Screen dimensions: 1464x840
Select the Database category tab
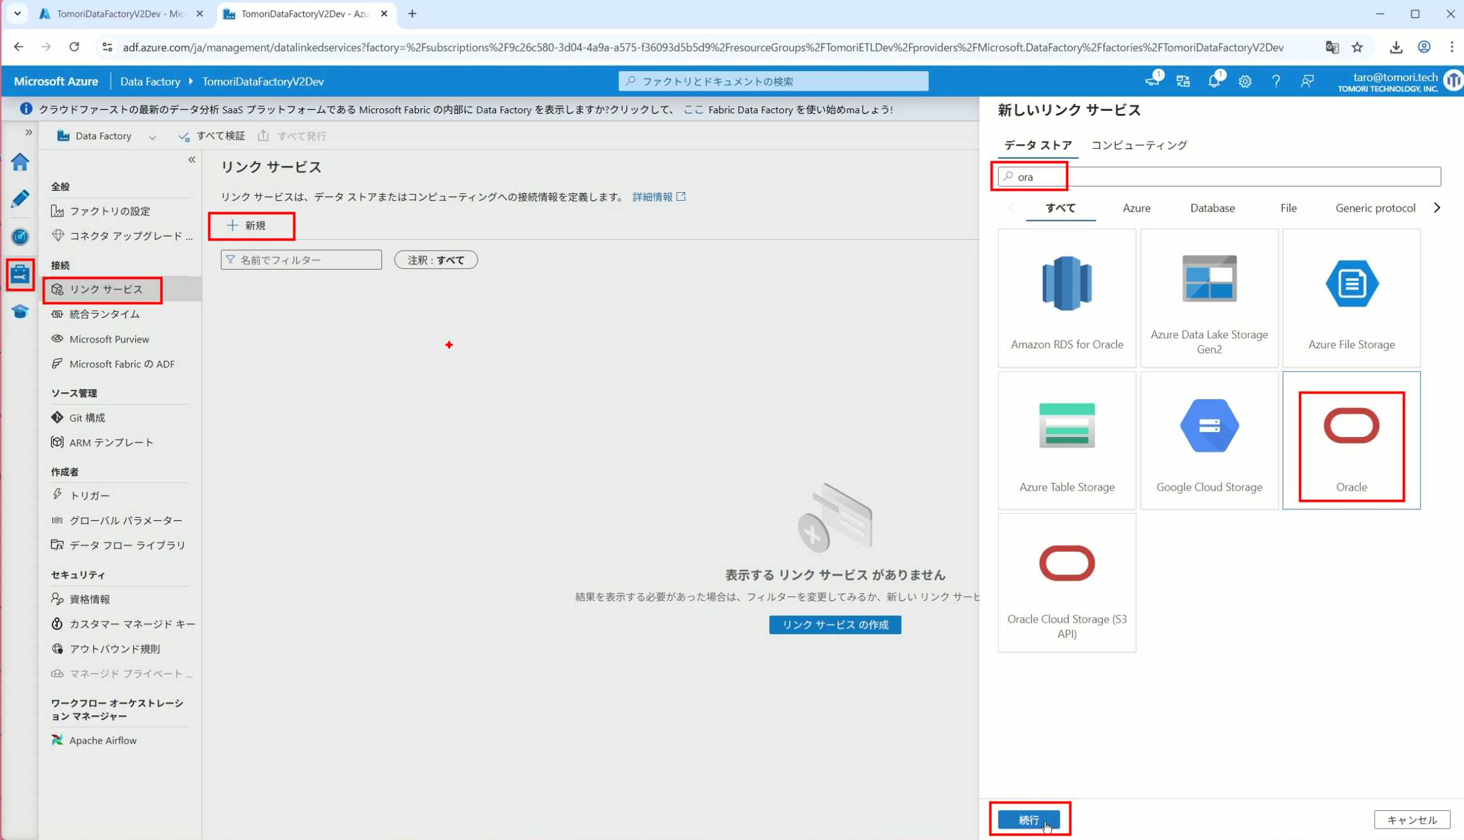(1212, 208)
